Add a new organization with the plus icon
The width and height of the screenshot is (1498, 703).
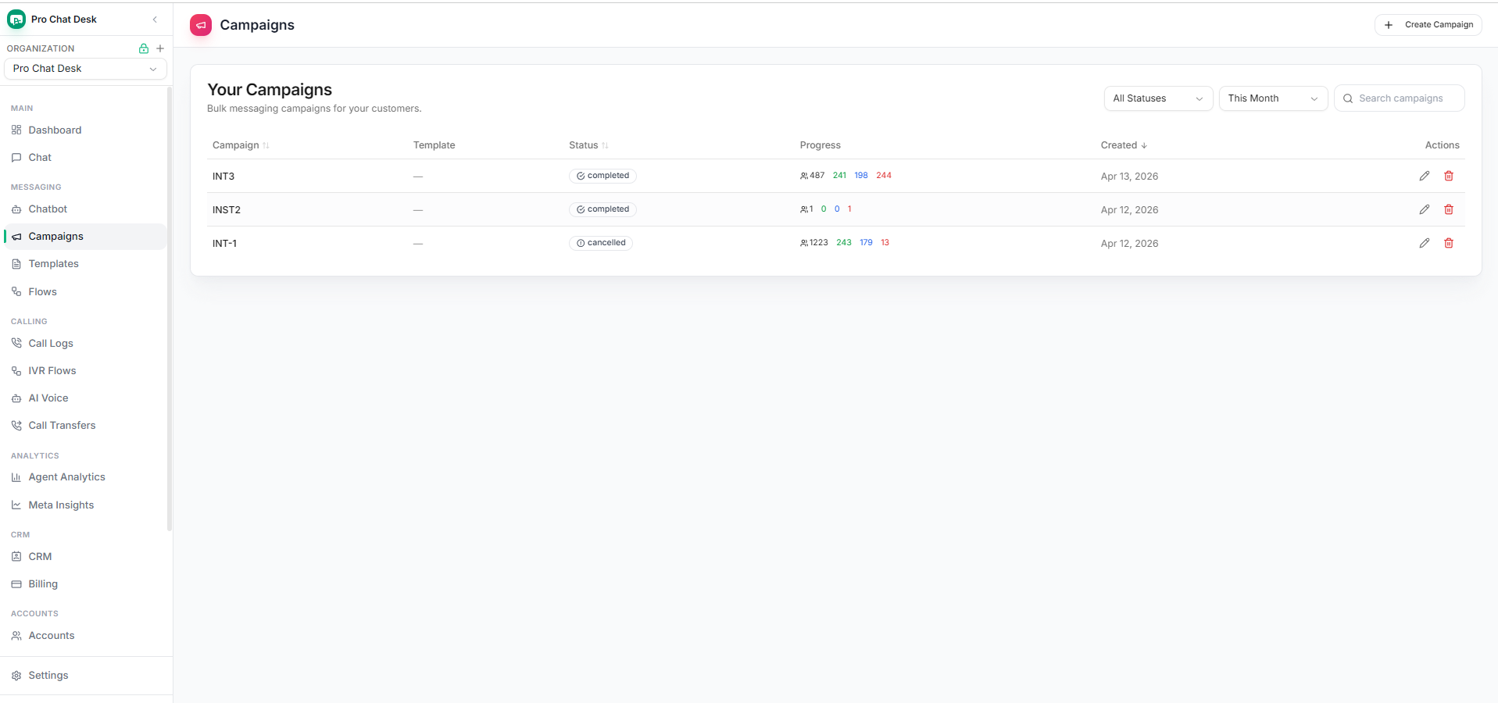click(160, 48)
